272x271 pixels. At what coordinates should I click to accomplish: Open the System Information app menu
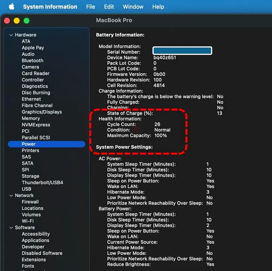click(50, 7)
